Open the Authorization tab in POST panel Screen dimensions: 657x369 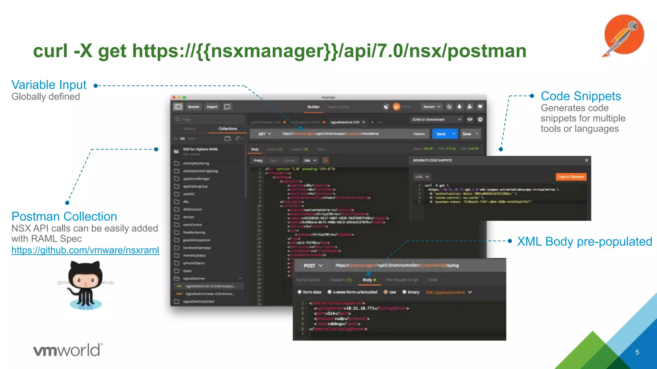(308, 280)
